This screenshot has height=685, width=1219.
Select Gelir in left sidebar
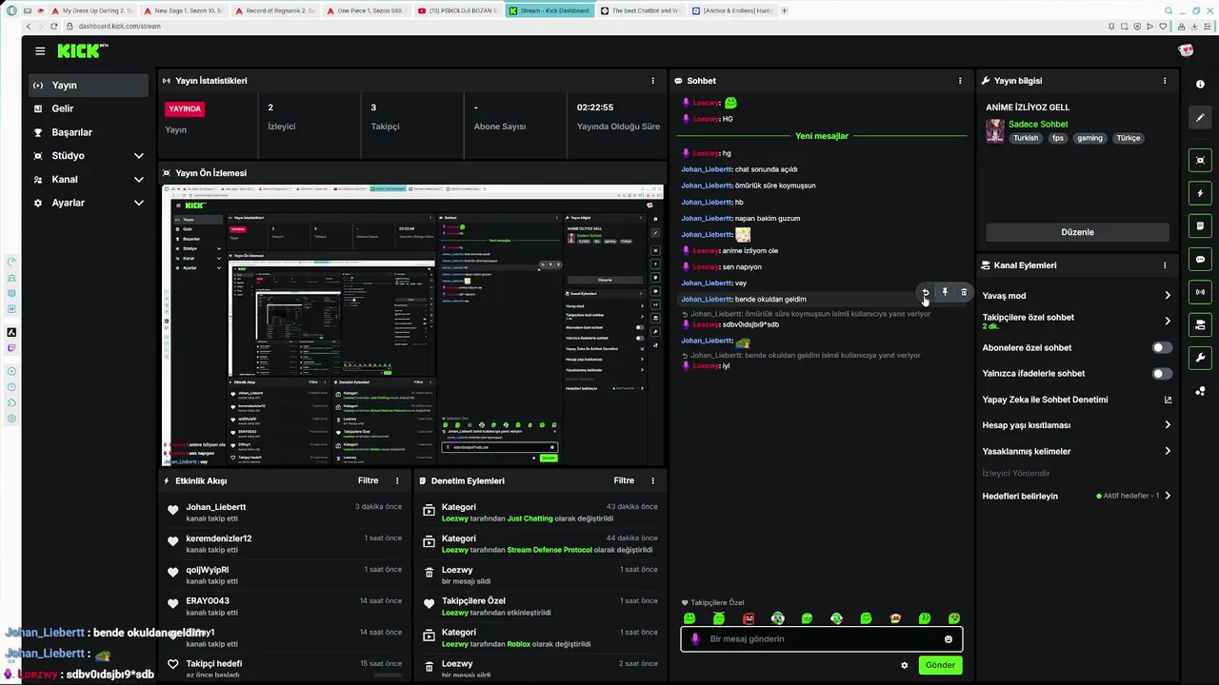click(90, 108)
